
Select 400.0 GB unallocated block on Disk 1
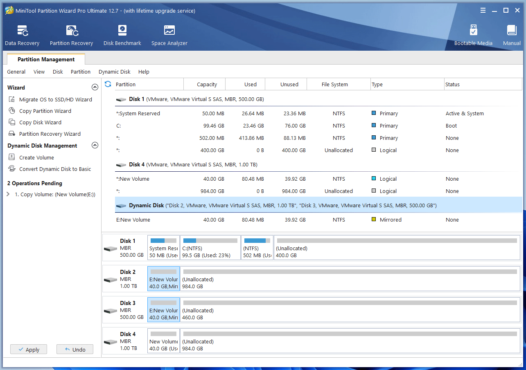(x=397, y=248)
